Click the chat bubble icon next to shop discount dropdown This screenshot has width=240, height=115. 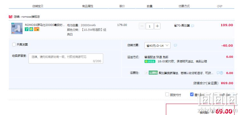(175, 46)
